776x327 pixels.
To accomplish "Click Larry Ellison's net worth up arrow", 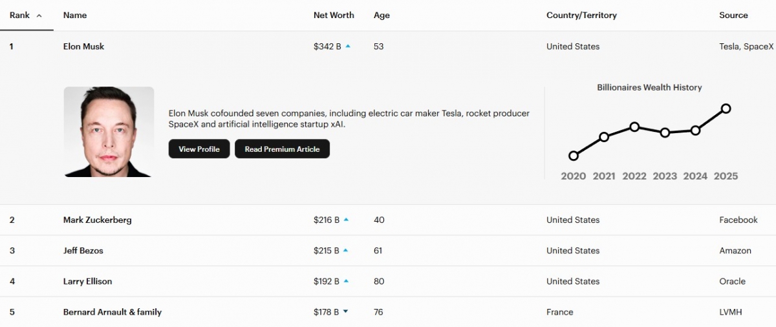I will point(346,281).
